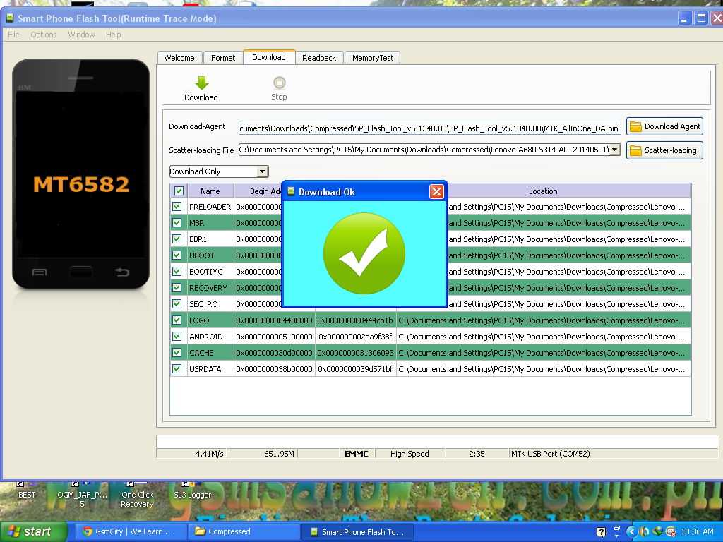Switch to the MemoryTest tab
The width and height of the screenshot is (723, 542).
pyautogui.click(x=373, y=58)
